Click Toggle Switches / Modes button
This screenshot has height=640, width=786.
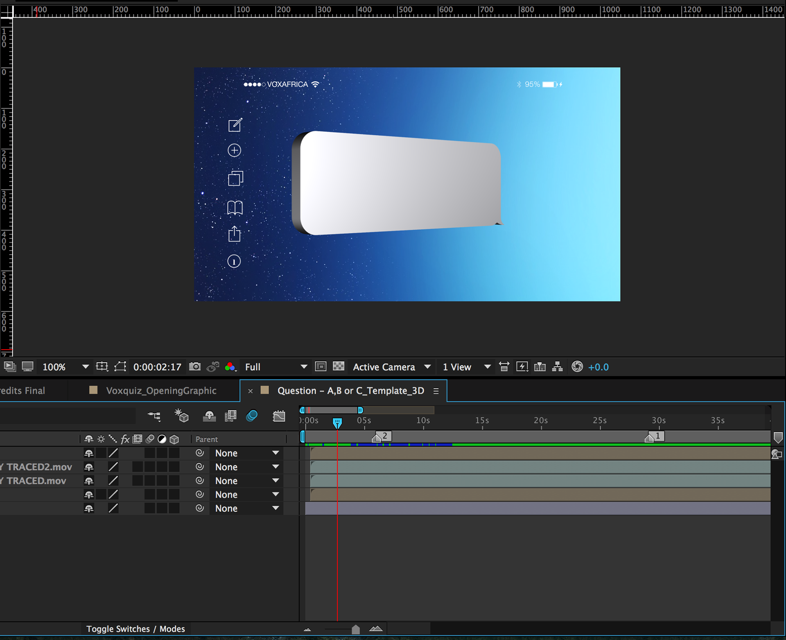136,629
